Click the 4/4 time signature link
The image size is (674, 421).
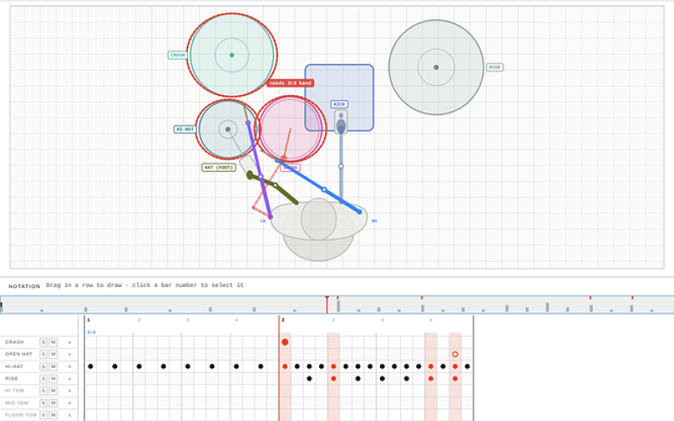click(91, 332)
